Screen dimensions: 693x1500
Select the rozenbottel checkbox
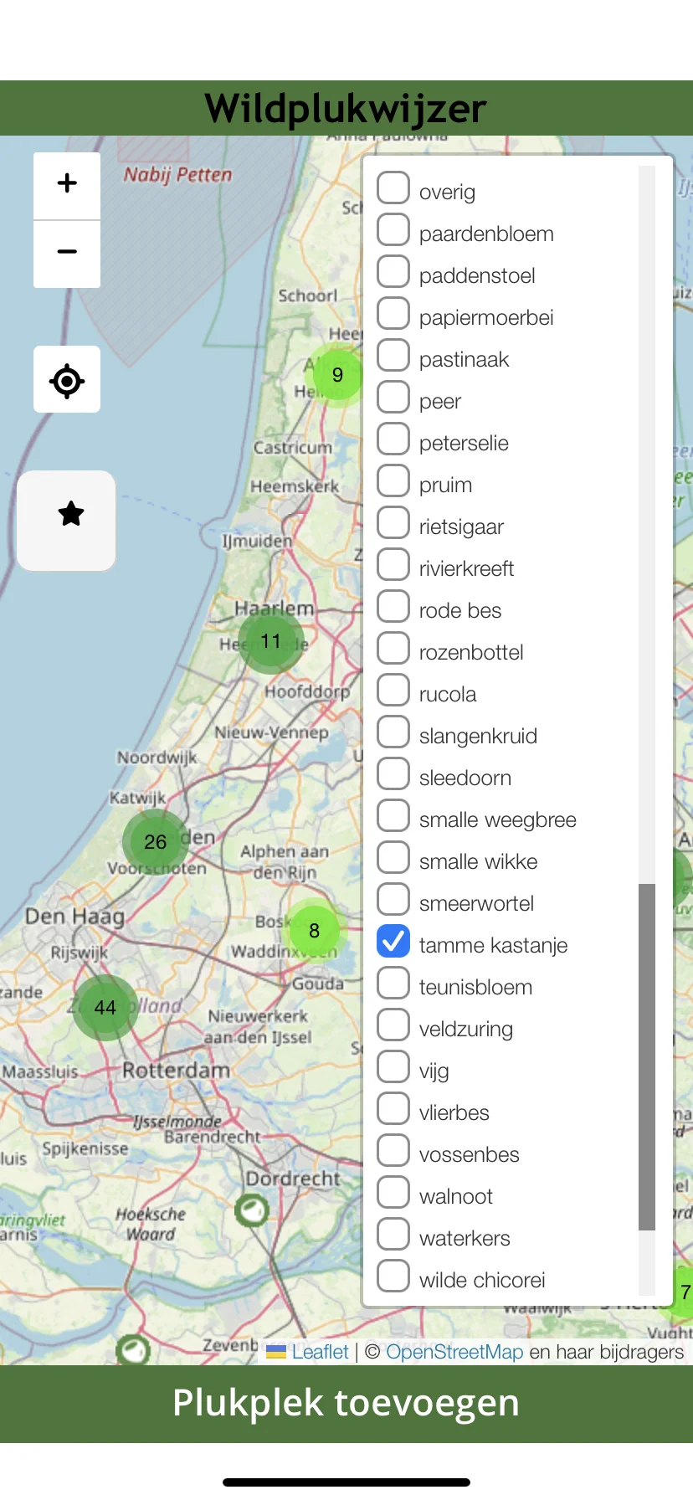tap(393, 649)
